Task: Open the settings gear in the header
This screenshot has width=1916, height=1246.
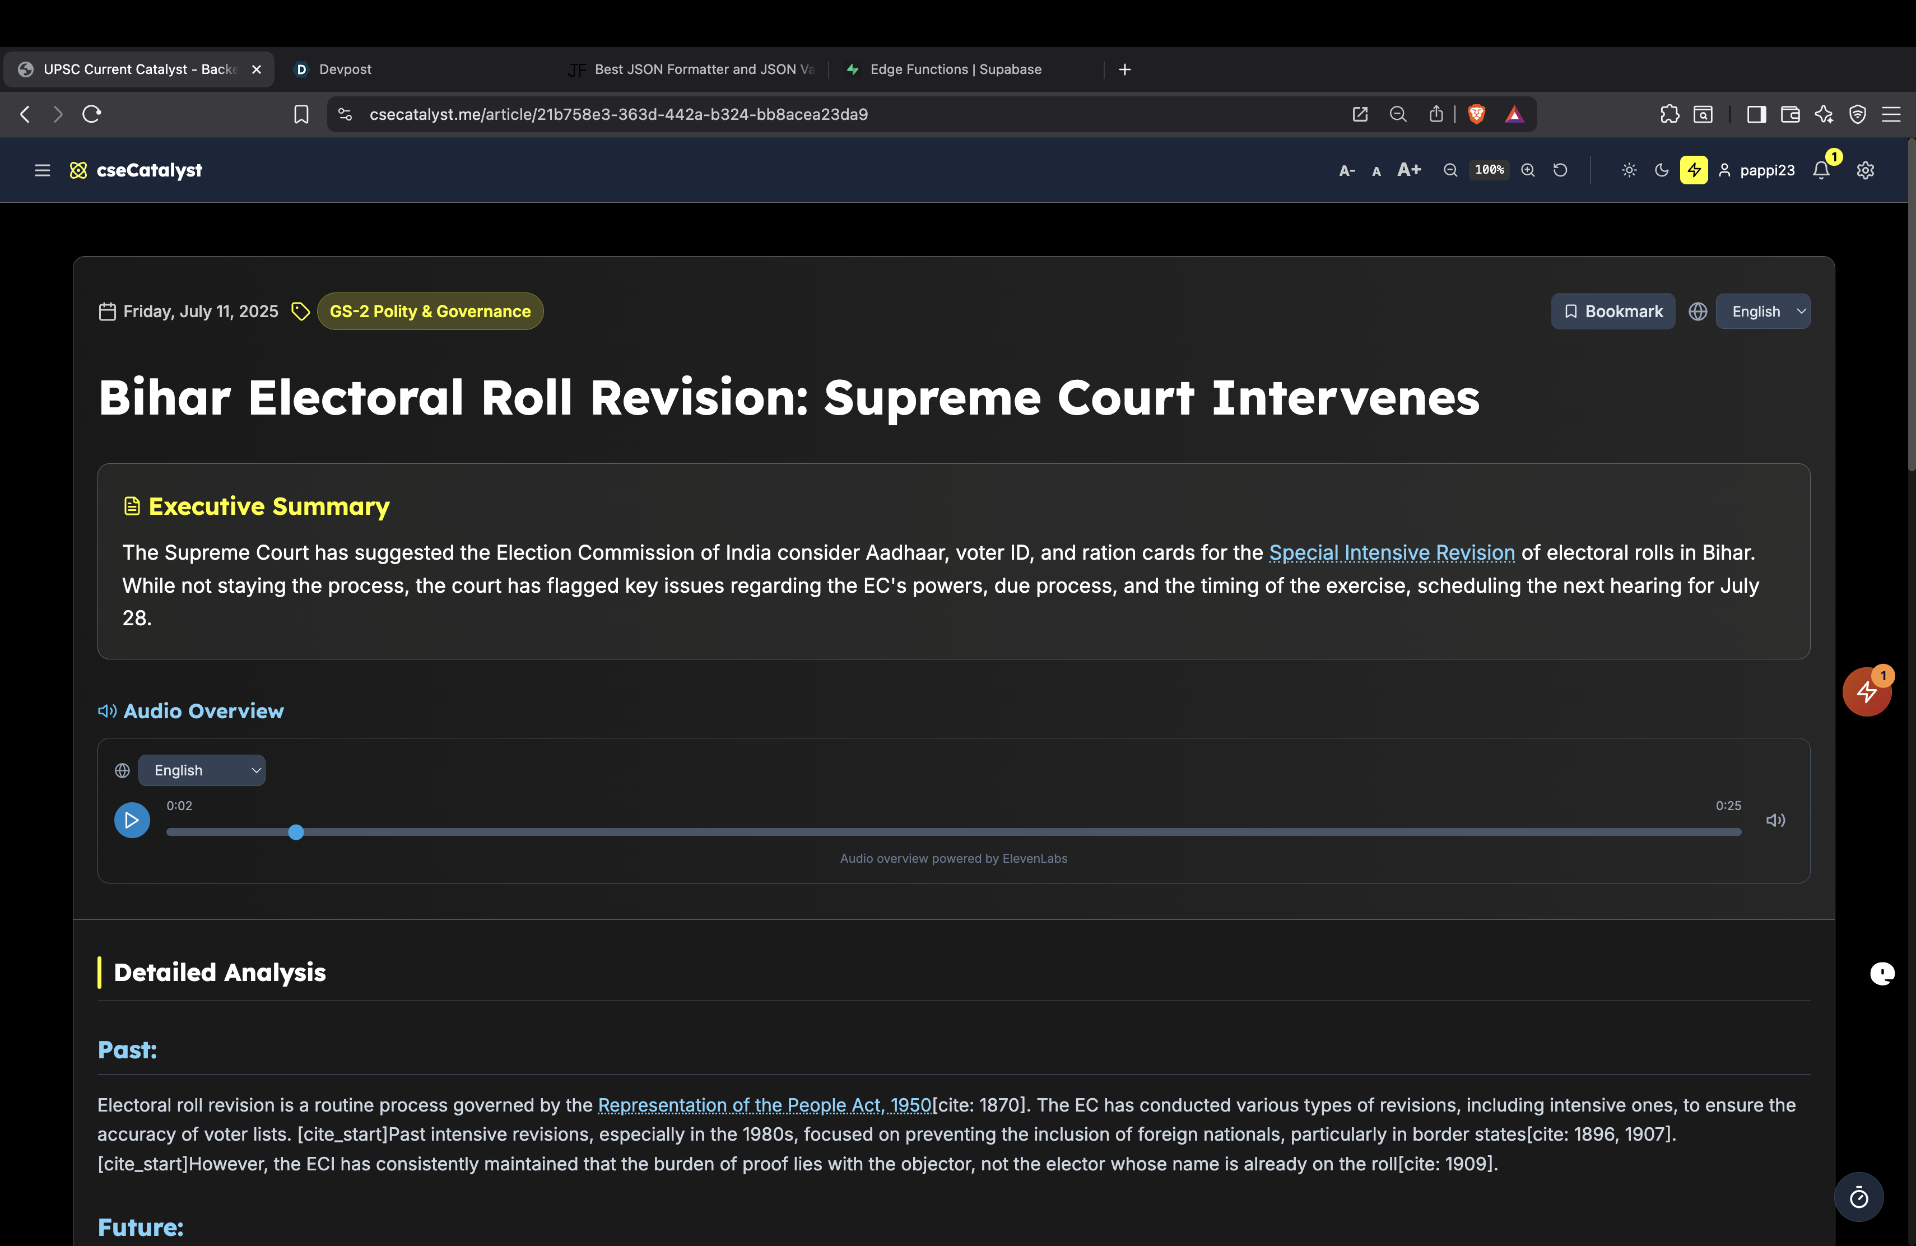Action: pyautogui.click(x=1865, y=170)
